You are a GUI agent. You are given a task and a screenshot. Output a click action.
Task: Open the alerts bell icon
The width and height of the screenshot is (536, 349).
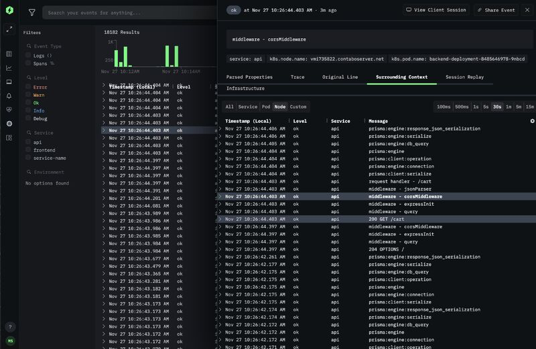tap(9, 96)
